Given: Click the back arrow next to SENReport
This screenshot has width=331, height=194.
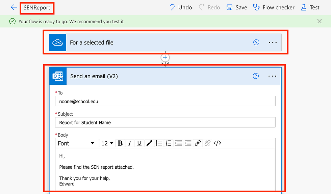Looking at the screenshot, I should click(x=14, y=7).
